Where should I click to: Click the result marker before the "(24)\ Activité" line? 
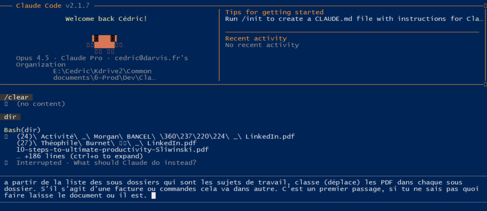(x=6, y=136)
